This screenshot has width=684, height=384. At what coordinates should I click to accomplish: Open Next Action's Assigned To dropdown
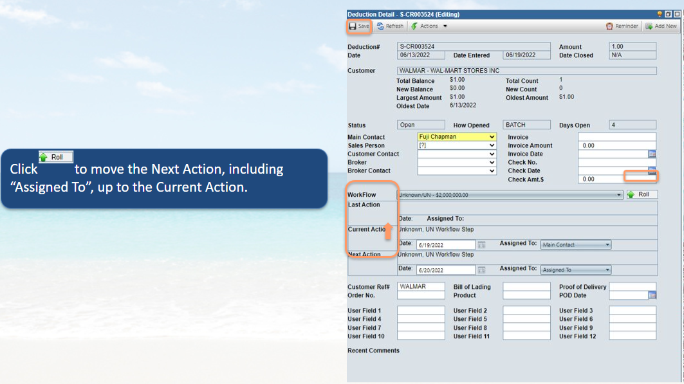coord(607,270)
